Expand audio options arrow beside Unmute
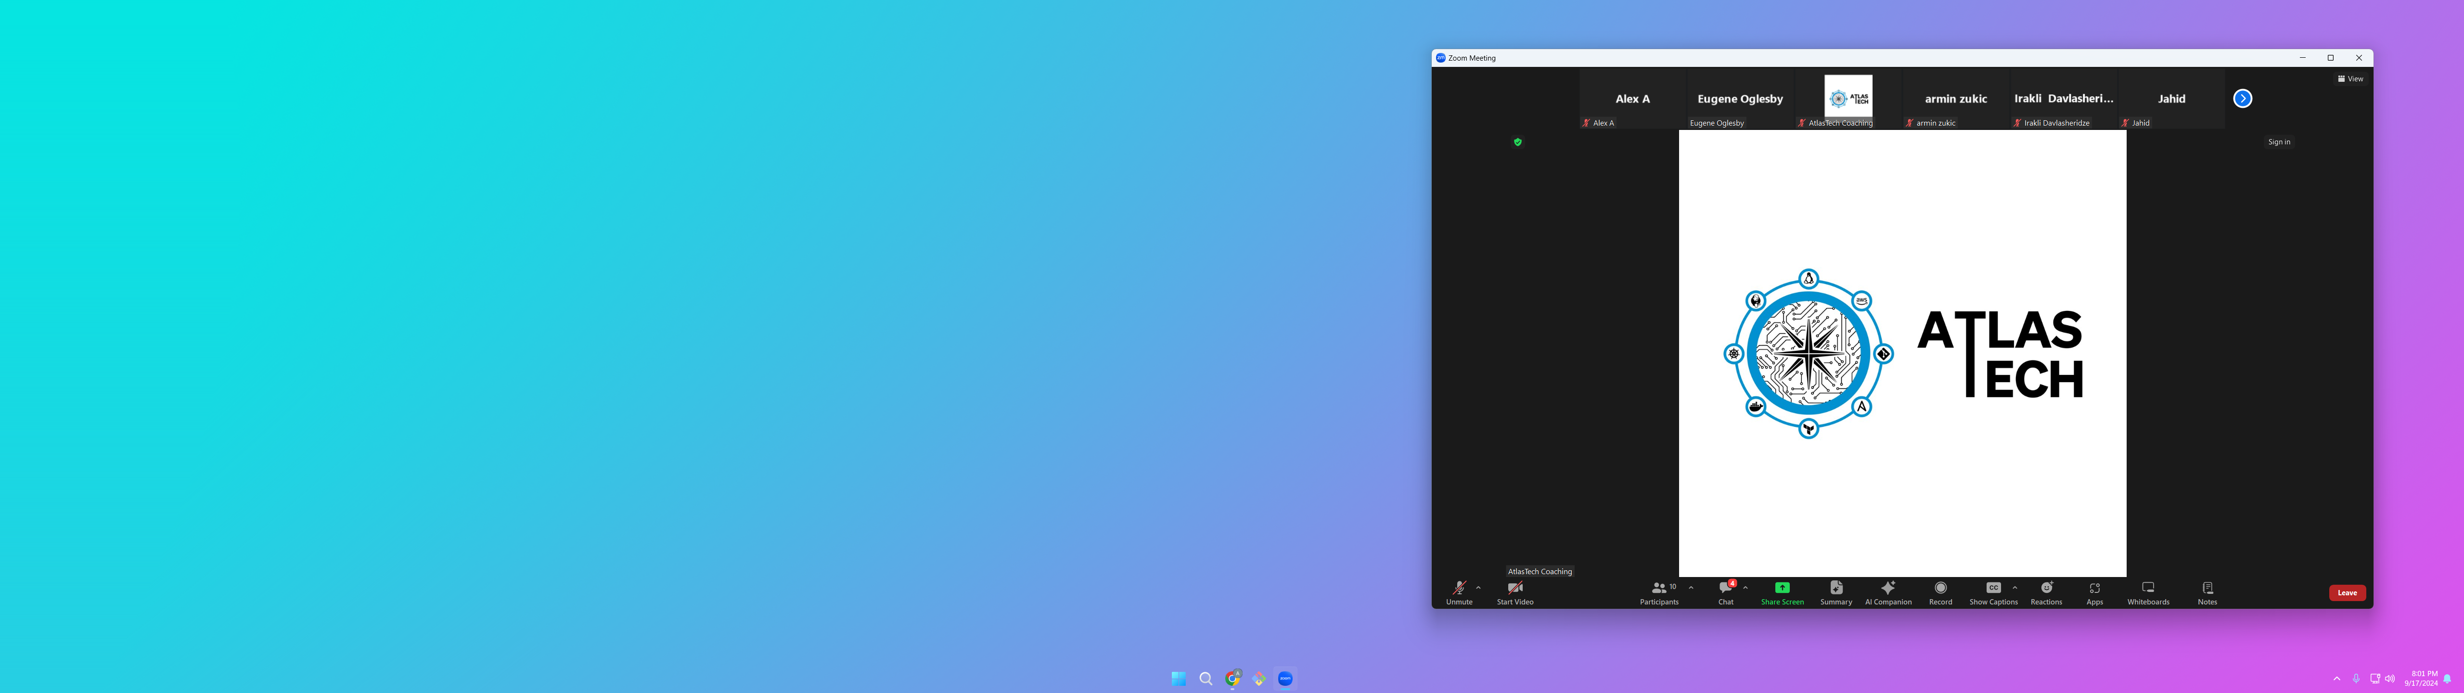Image resolution: width=2464 pixels, height=693 pixels. click(1479, 588)
